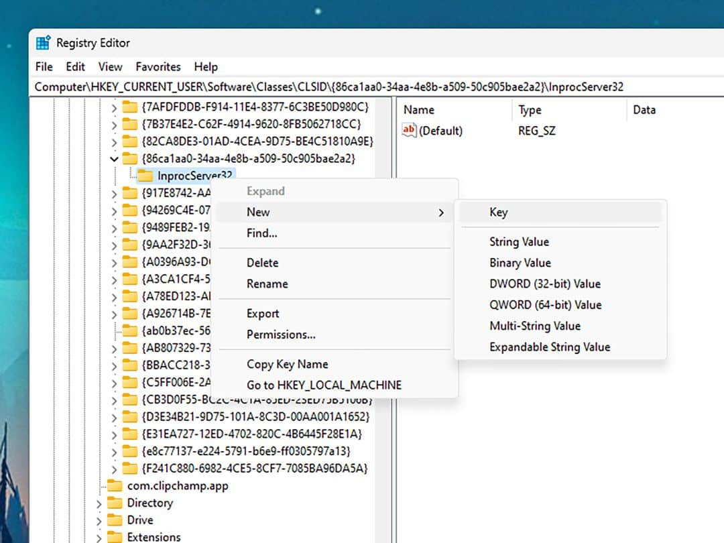
Task: Click the folder icon of {917E8742-AA key
Action: coord(130,193)
